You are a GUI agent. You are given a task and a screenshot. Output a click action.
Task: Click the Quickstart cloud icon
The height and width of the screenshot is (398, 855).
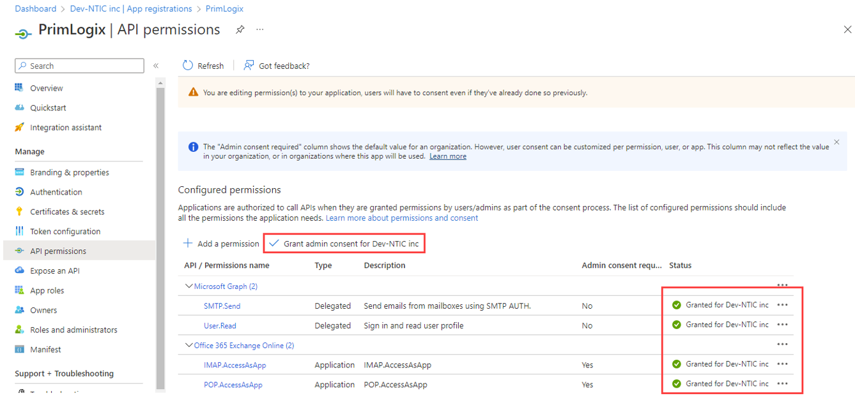tap(19, 108)
